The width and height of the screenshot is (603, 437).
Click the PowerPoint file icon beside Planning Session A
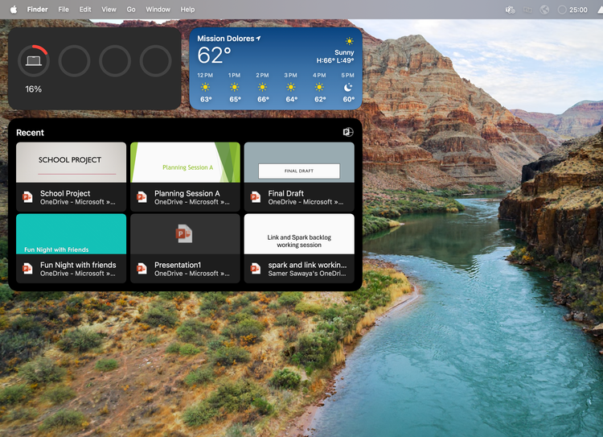pos(142,197)
